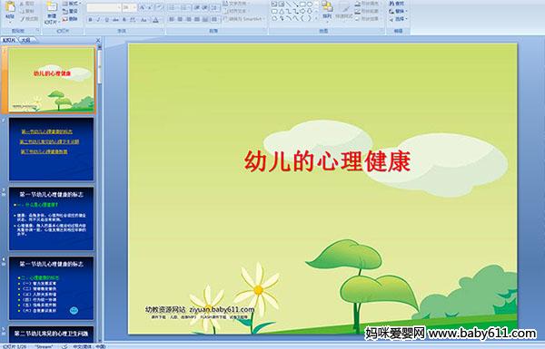The width and height of the screenshot is (545, 349).
Task: Switch to the Slides (幻灯片) tab
Action: tap(9, 40)
